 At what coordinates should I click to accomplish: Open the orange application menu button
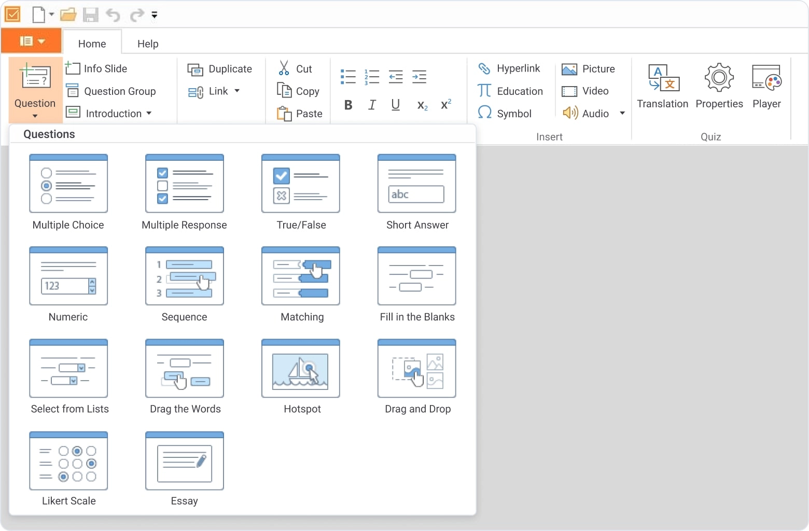coord(32,41)
